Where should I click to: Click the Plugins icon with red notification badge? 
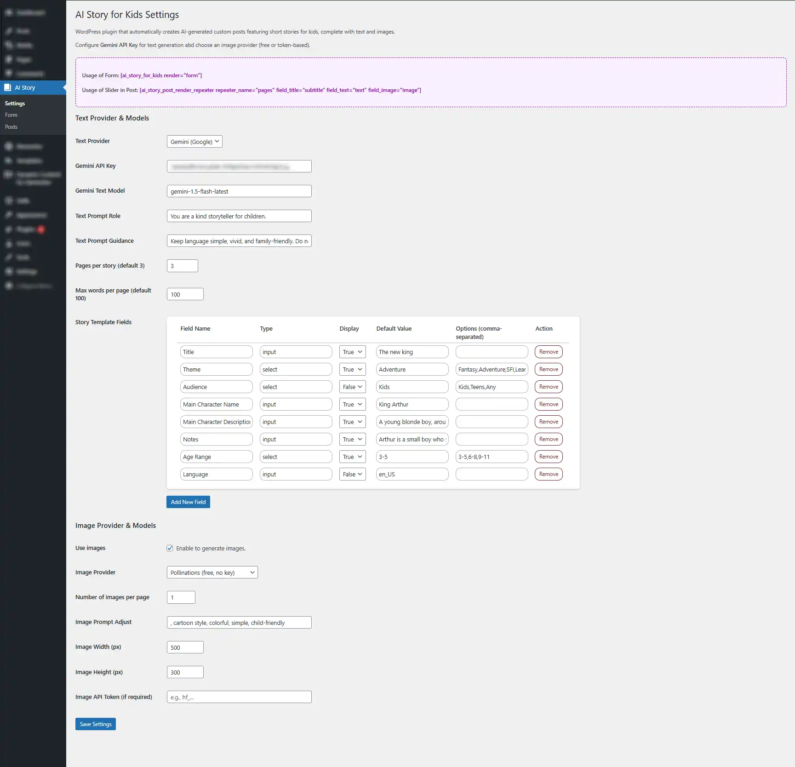point(8,229)
